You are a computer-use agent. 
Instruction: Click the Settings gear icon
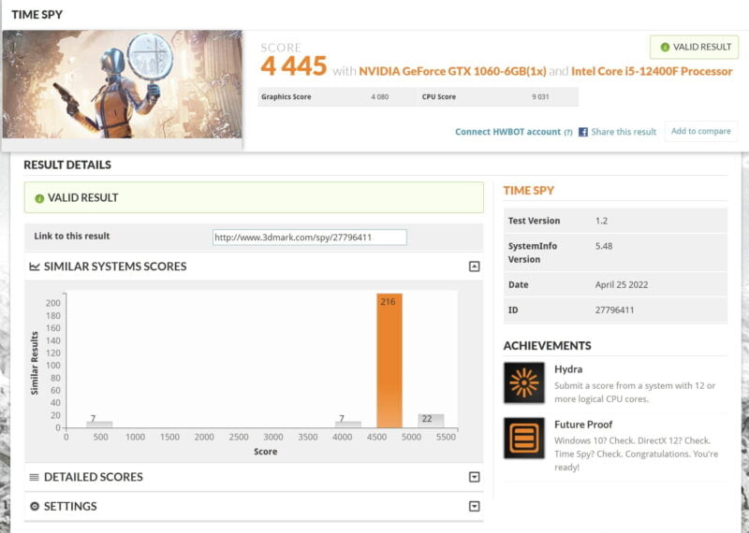coord(35,507)
